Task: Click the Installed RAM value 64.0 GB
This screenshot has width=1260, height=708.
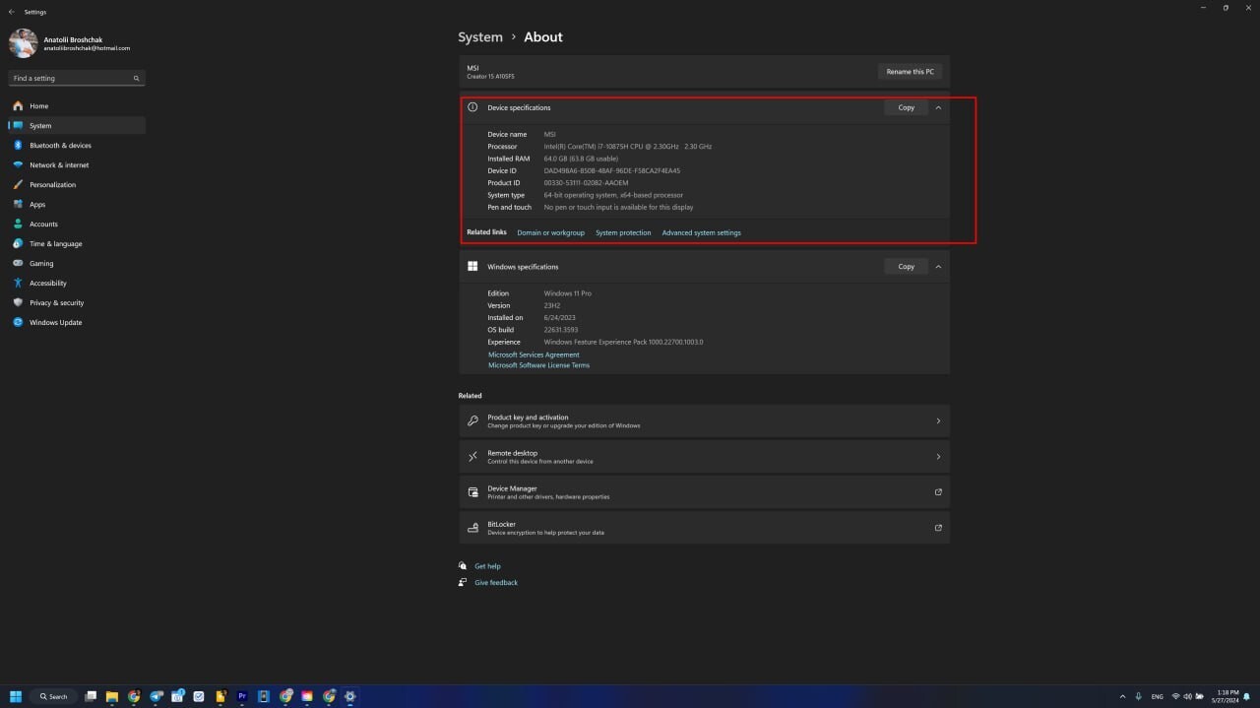Action: 581,159
